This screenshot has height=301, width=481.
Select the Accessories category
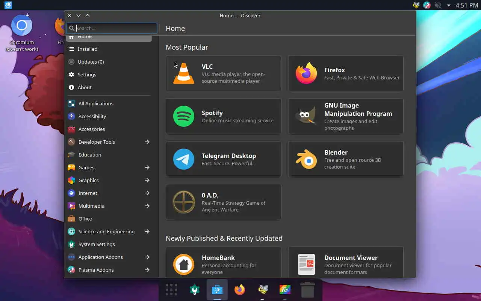click(x=109, y=129)
